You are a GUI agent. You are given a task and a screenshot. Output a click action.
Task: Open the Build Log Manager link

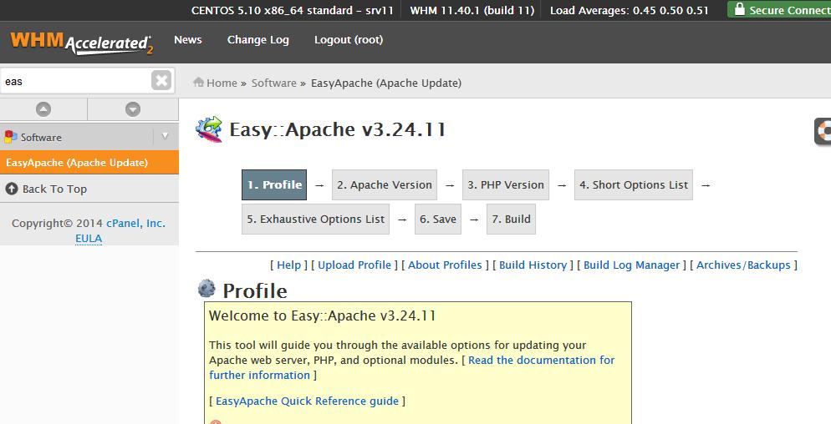(631, 265)
